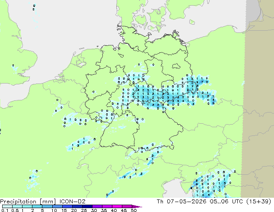This screenshot has height=212, width=274.
Task: Choose the 20–25 mm legend swatch
Action: pos(77,206)
